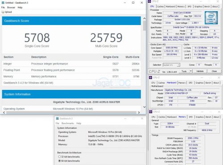223x165 pixels.
Task: Click the Operating System row in System Information
Action: 71,109
